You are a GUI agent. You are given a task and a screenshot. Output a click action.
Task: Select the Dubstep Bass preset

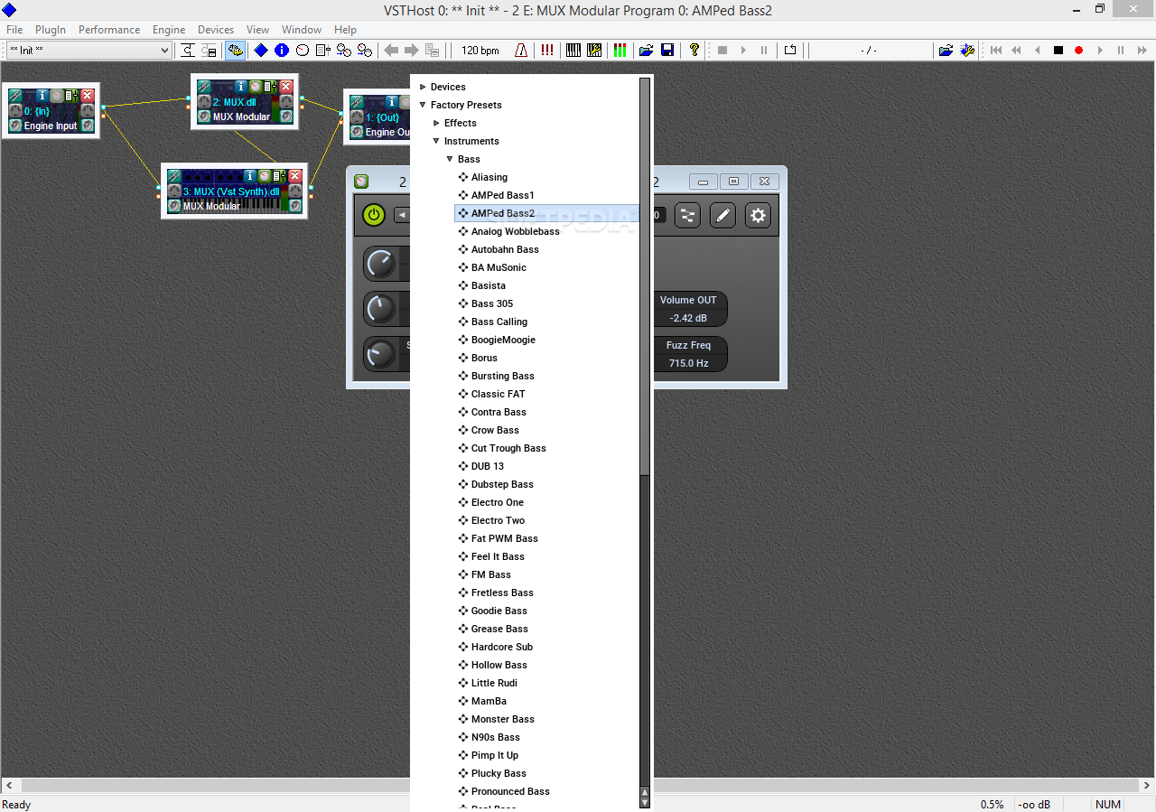coord(502,484)
